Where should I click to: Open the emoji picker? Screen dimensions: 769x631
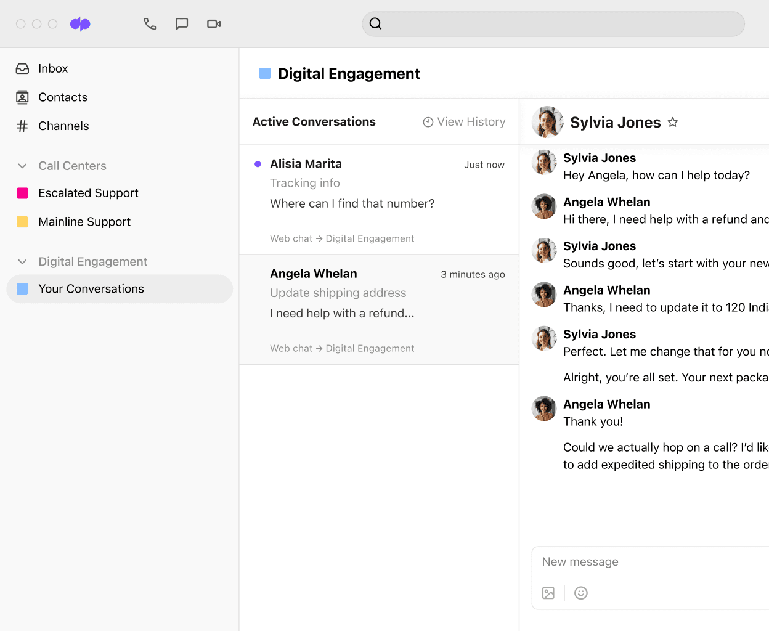point(580,593)
